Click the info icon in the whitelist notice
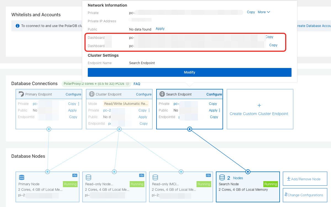 point(17,26)
